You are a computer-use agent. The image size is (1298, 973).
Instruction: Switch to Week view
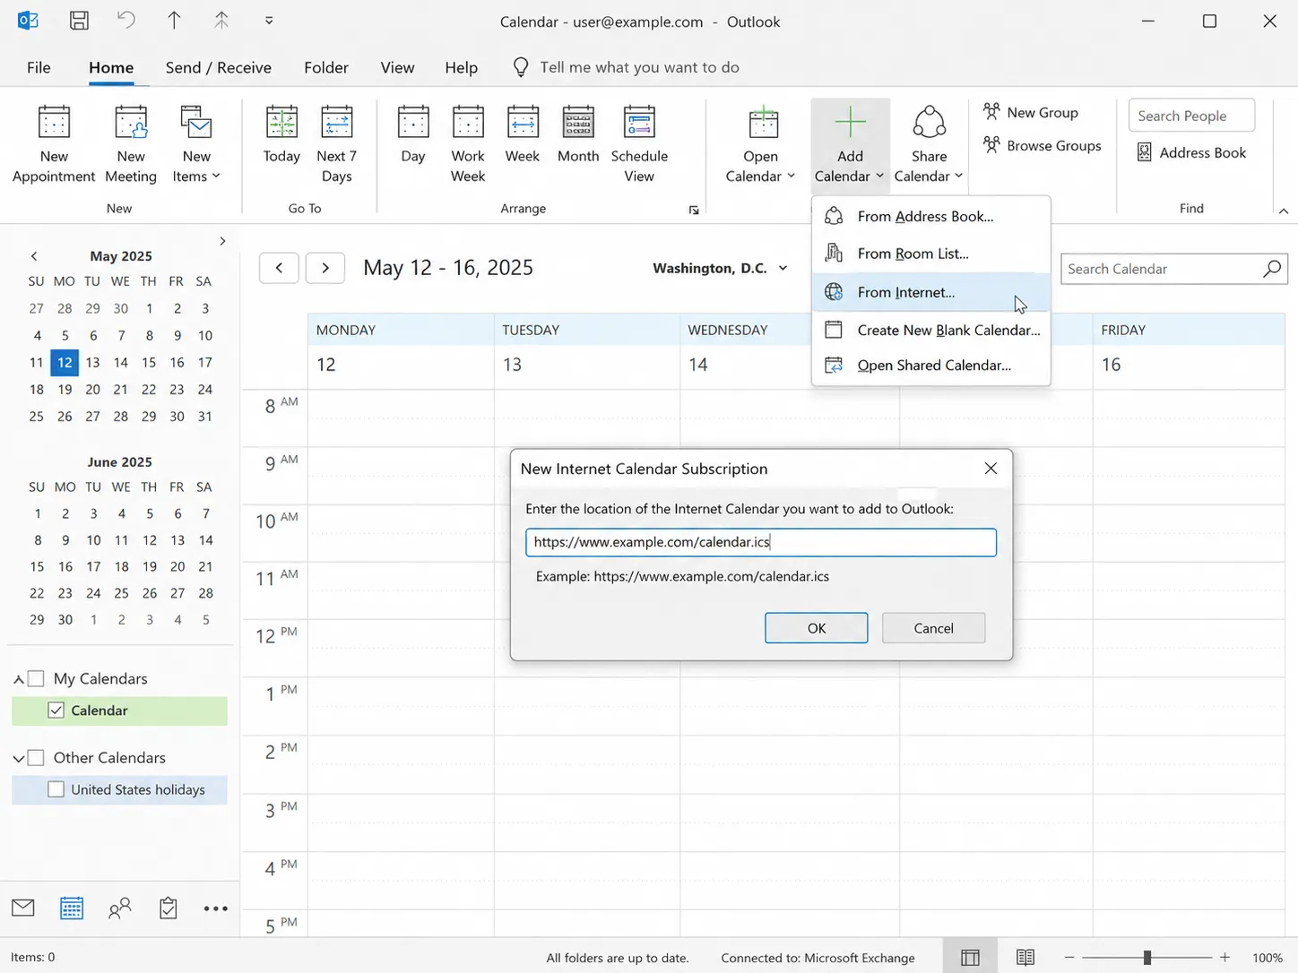tap(523, 134)
